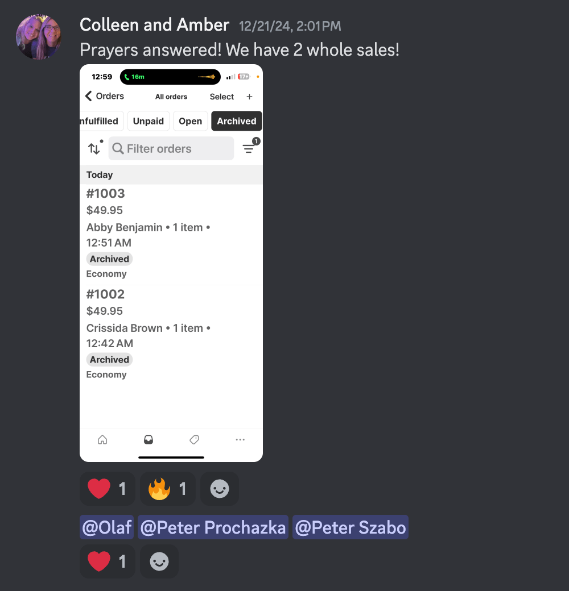Tap the back chevron next to Orders
The width and height of the screenshot is (569, 591).
[x=89, y=96]
